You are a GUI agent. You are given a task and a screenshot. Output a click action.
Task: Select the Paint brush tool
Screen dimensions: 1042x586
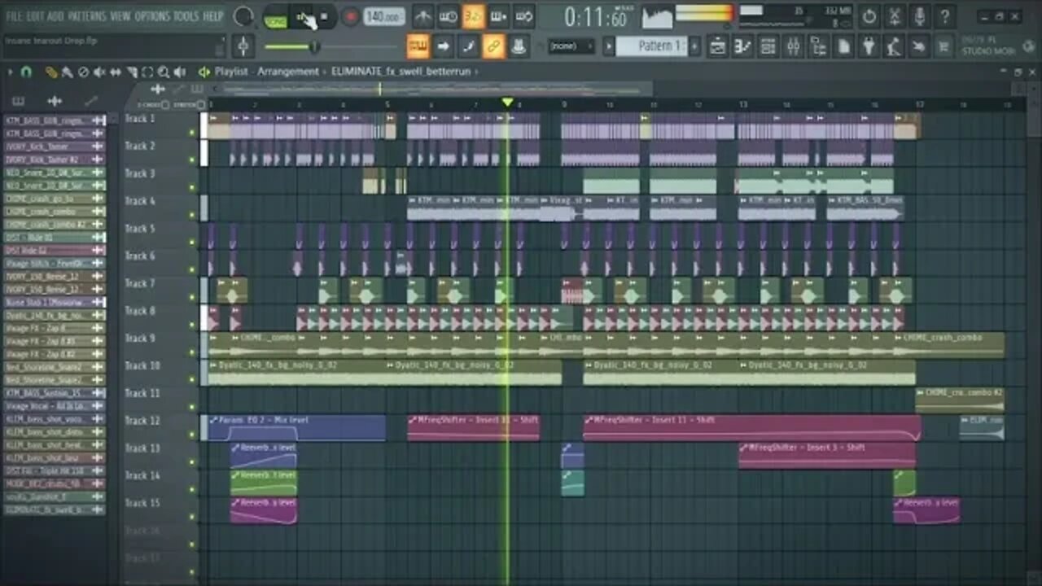67,72
